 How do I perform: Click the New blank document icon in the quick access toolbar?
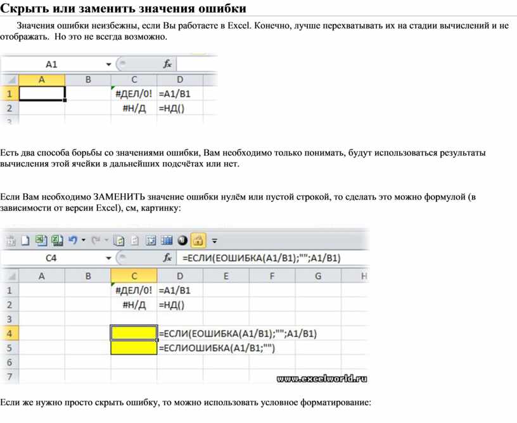coord(25,241)
